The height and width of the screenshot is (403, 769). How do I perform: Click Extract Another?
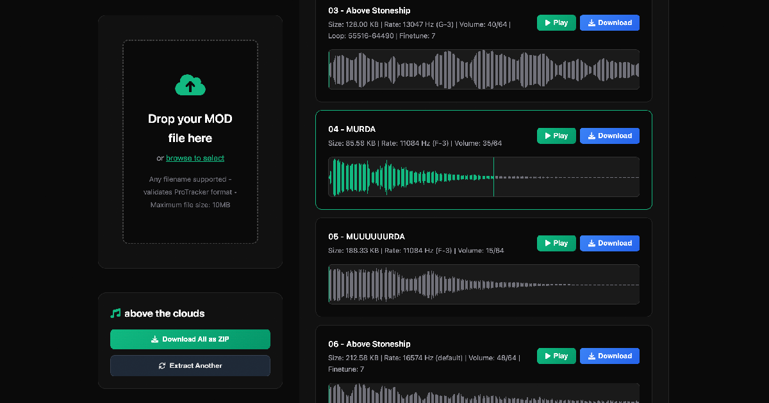(190, 366)
